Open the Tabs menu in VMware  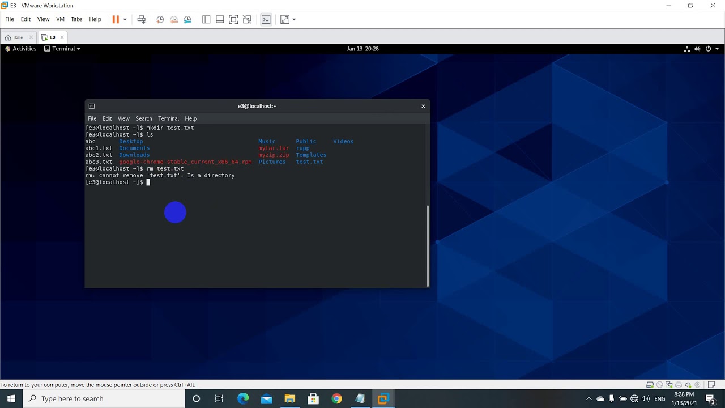pos(77,19)
